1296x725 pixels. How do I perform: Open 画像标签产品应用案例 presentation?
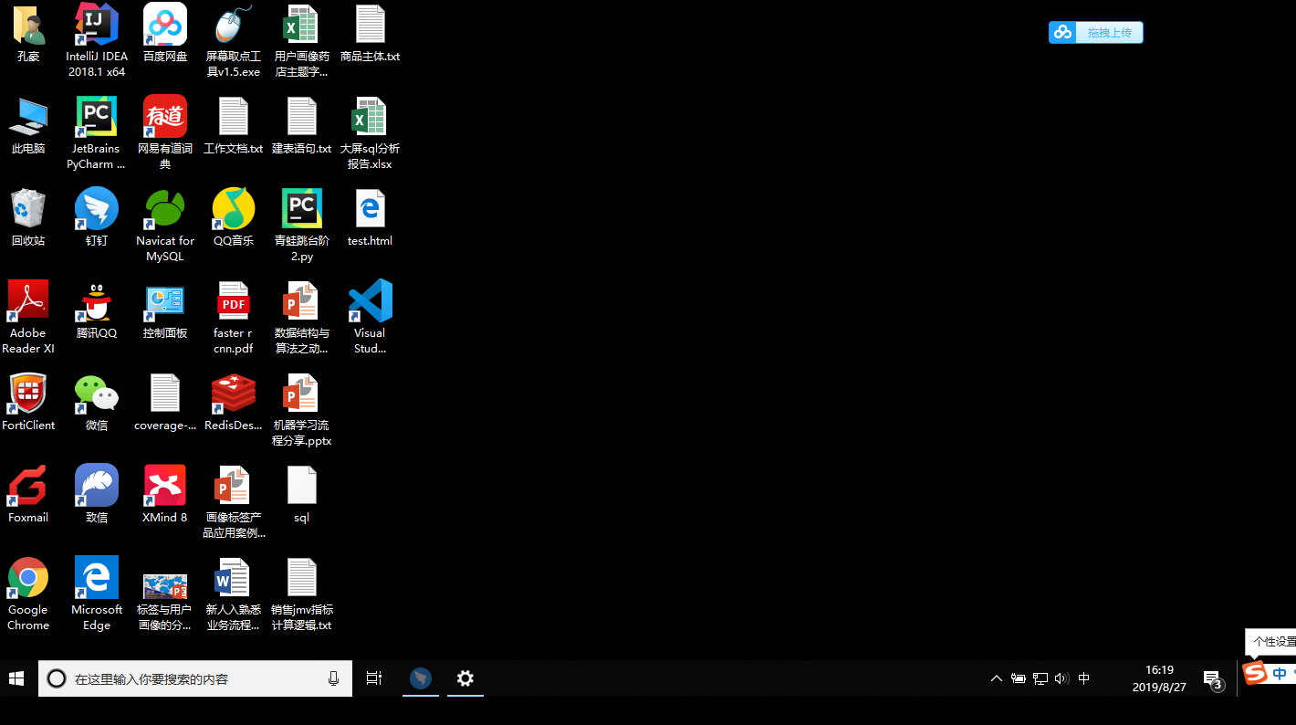tap(233, 501)
